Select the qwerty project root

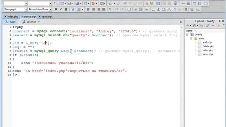click(x=198, y=35)
